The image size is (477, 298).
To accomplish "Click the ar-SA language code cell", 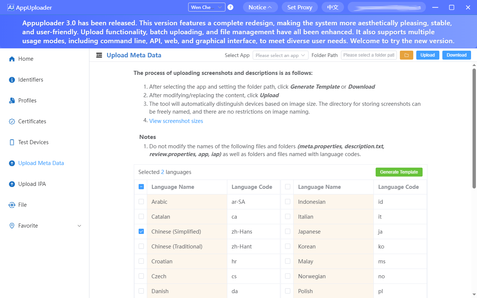I will 254,202.
